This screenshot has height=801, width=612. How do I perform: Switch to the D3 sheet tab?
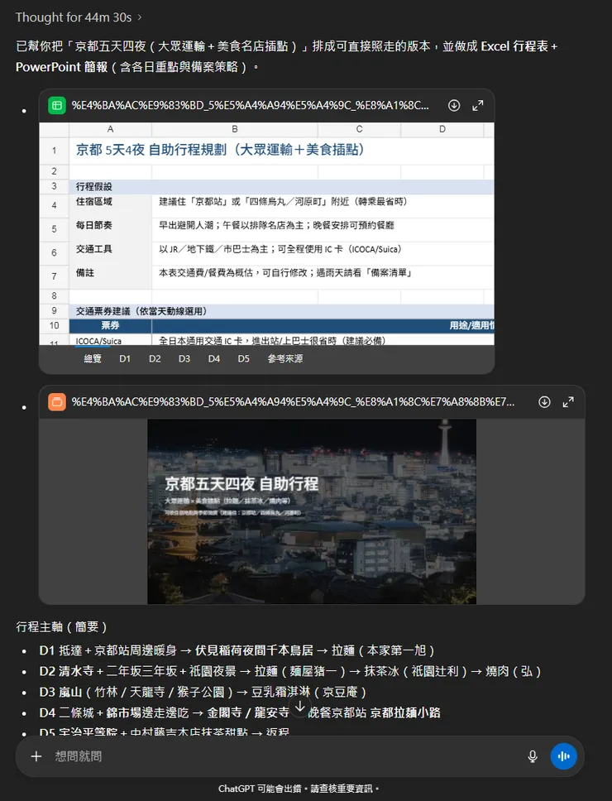pyautogui.click(x=184, y=358)
